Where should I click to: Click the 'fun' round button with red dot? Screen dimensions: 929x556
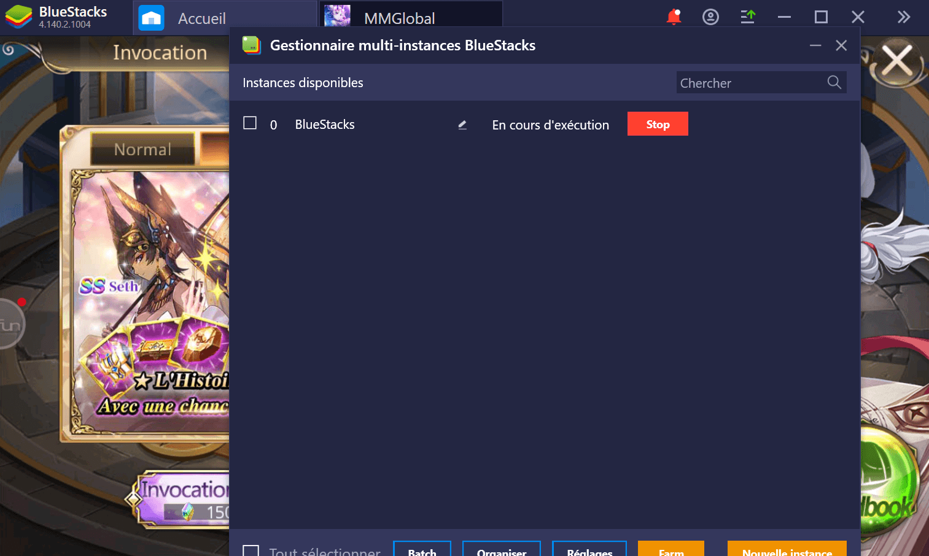[11, 323]
